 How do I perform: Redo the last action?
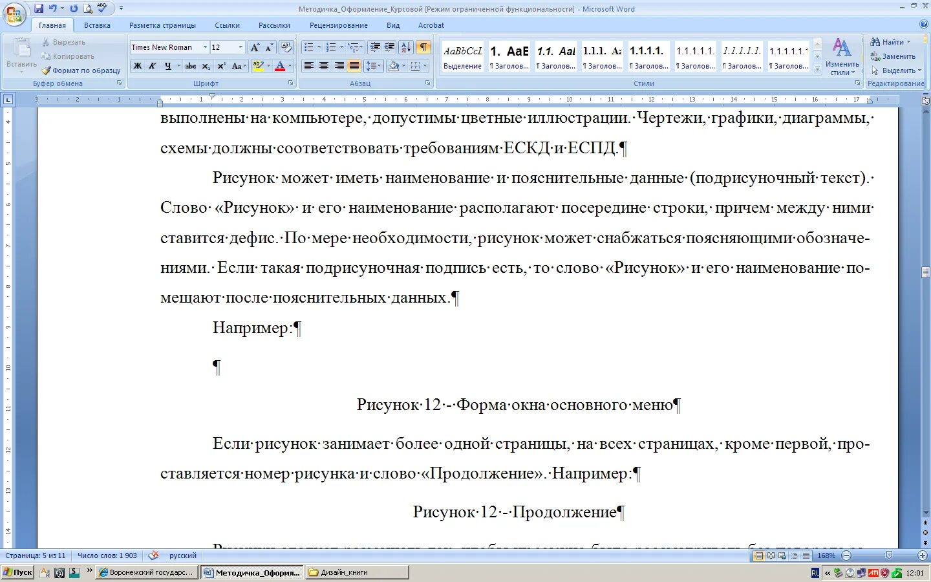click(x=74, y=8)
